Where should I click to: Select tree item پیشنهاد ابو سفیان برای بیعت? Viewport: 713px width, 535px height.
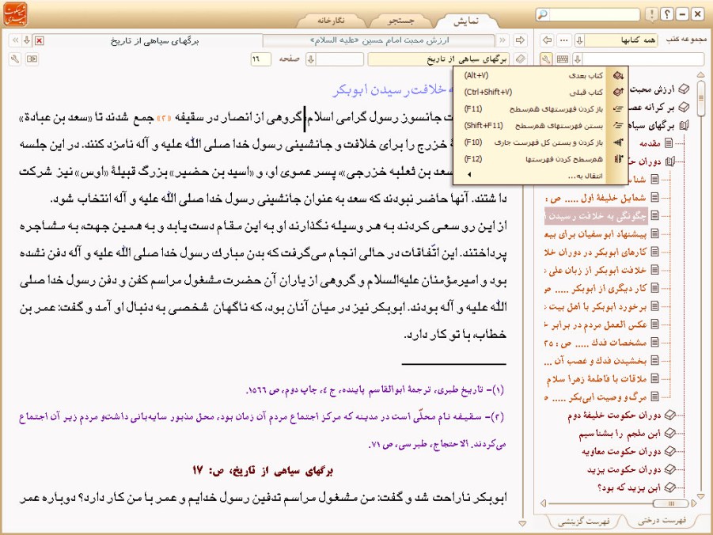tap(596, 234)
